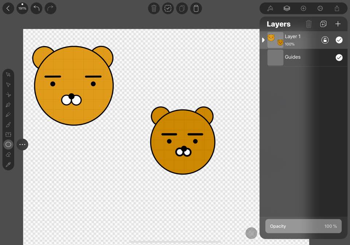
Task: Redo the last undone action
Action: [50, 8]
